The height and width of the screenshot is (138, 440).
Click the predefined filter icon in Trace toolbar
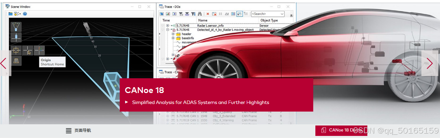[181, 14]
